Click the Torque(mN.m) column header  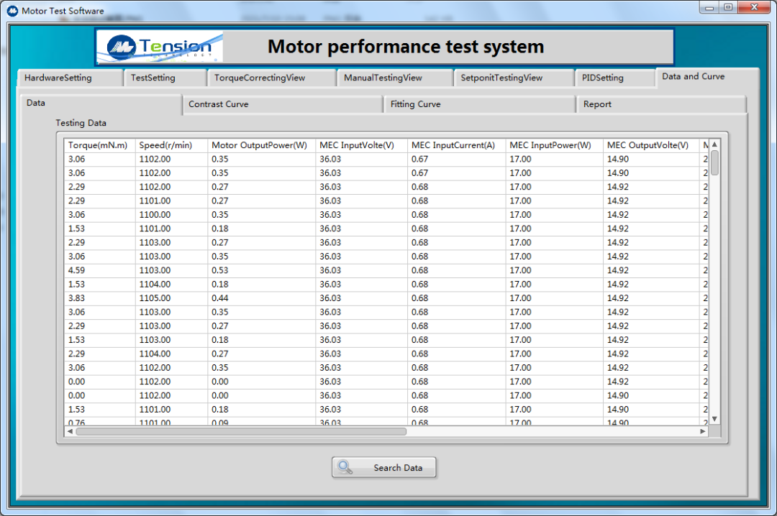[x=99, y=145]
